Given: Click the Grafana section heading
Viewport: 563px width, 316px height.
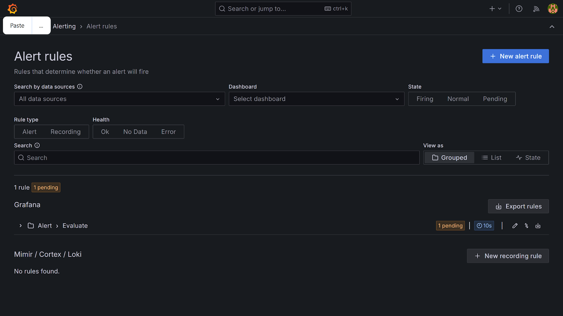Looking at the screenshot, I should coord(27,205).
